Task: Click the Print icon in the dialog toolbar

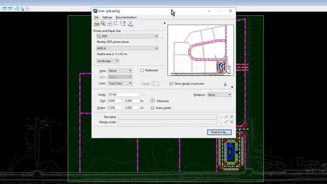Action: pos(97,24)
